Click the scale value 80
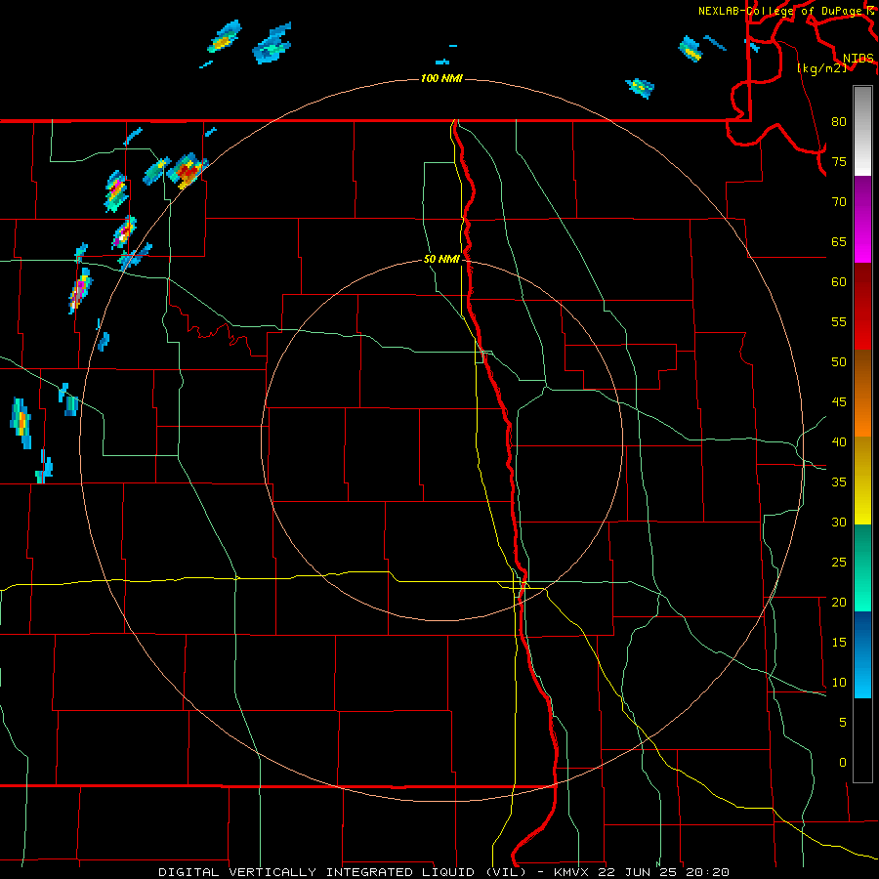879x879 pixels. (839, 122)
